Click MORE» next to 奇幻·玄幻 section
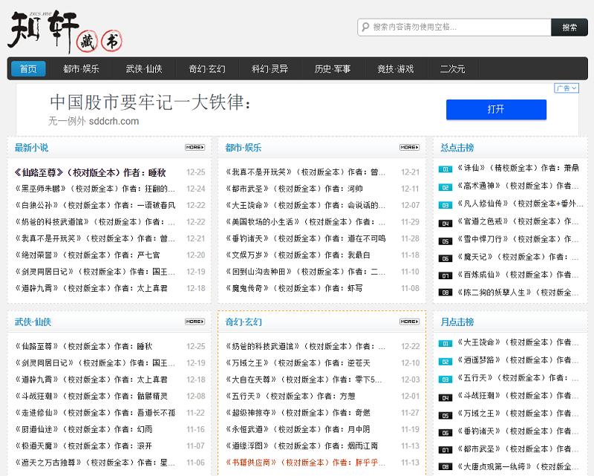Screen dimensions: 594x476 (408, 322)
